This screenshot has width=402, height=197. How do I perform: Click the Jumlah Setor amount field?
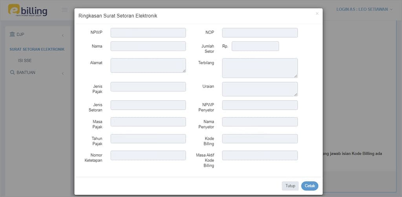click(x=255, y=46)
